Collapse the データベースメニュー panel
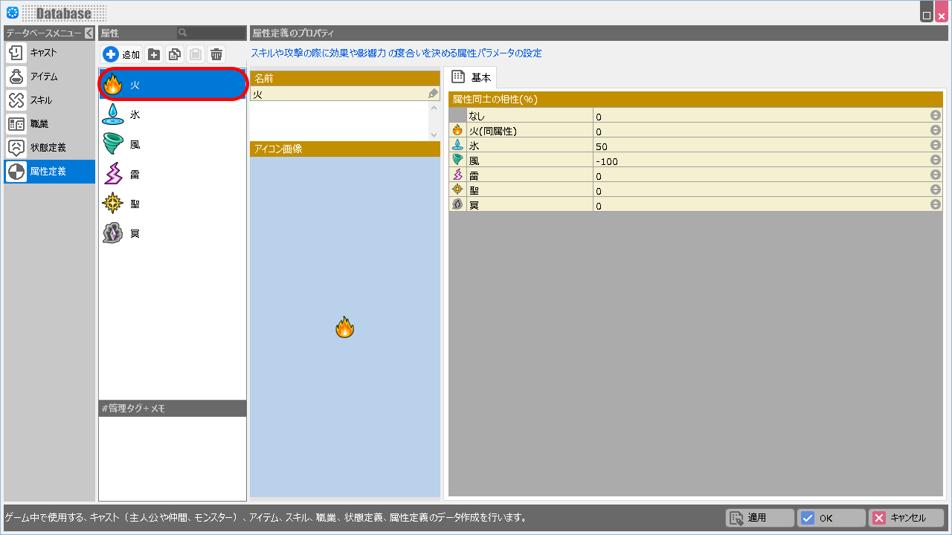The image size is (952, 535). 89,33
